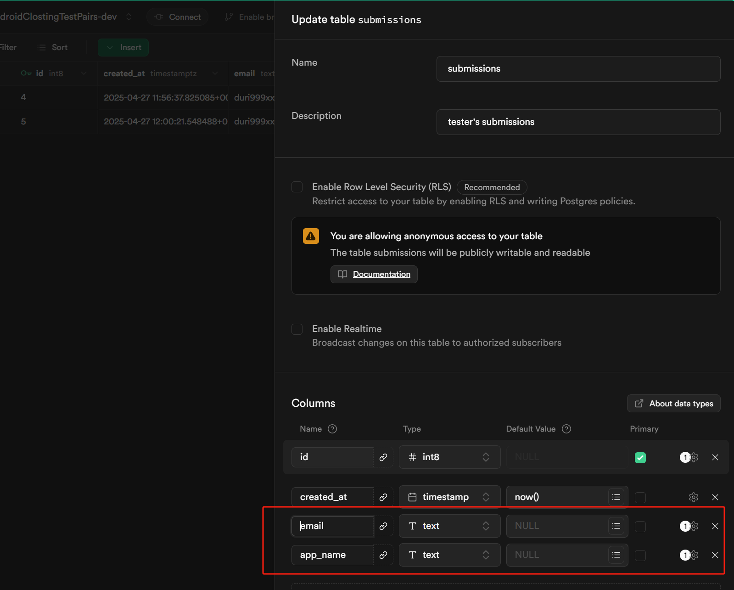Click the yellow warning icon

click(x=311, y=236)
